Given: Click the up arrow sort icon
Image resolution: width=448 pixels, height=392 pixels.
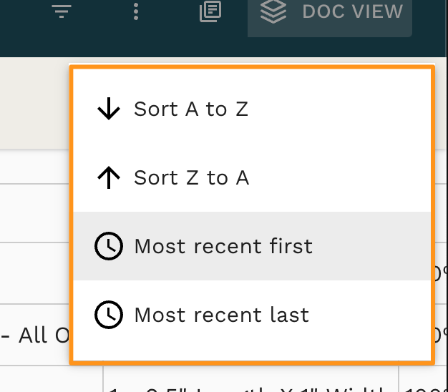Looking at the screenshot, I should (109, 177).
